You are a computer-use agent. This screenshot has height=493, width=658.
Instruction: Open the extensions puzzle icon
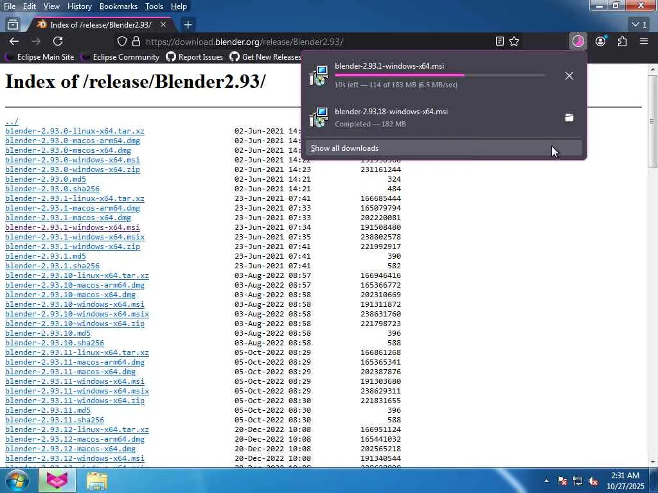pyautogui.click(x=622, y=41)
